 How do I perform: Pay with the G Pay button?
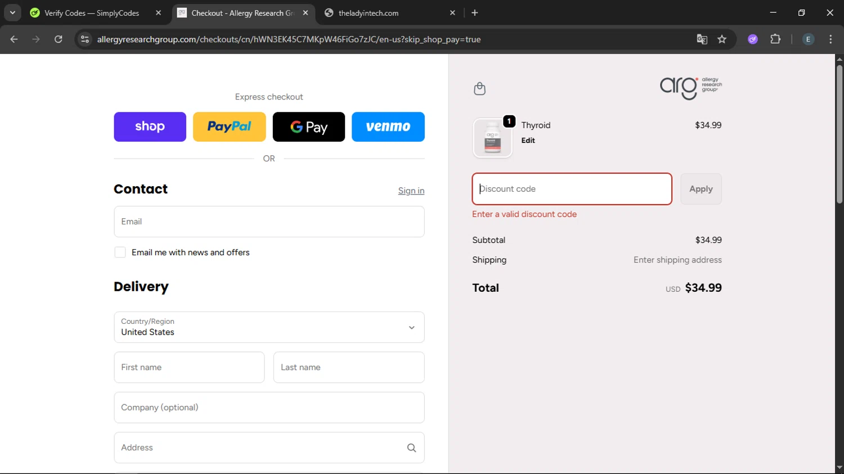click(x=309, y=127)
